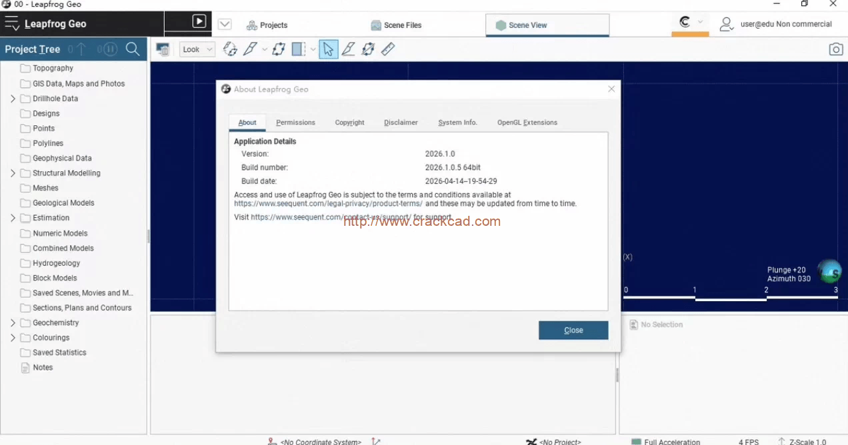The height and width of the screenshot is (445, 848).
Task: Select Geophysical Data in Project Tree
Action: [62, 159]
